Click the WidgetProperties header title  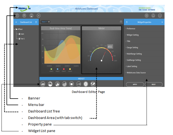coord(144,22)
